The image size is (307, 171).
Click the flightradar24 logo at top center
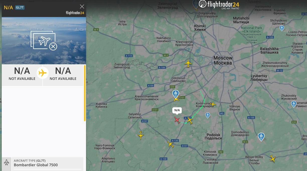tap(219, 5)
